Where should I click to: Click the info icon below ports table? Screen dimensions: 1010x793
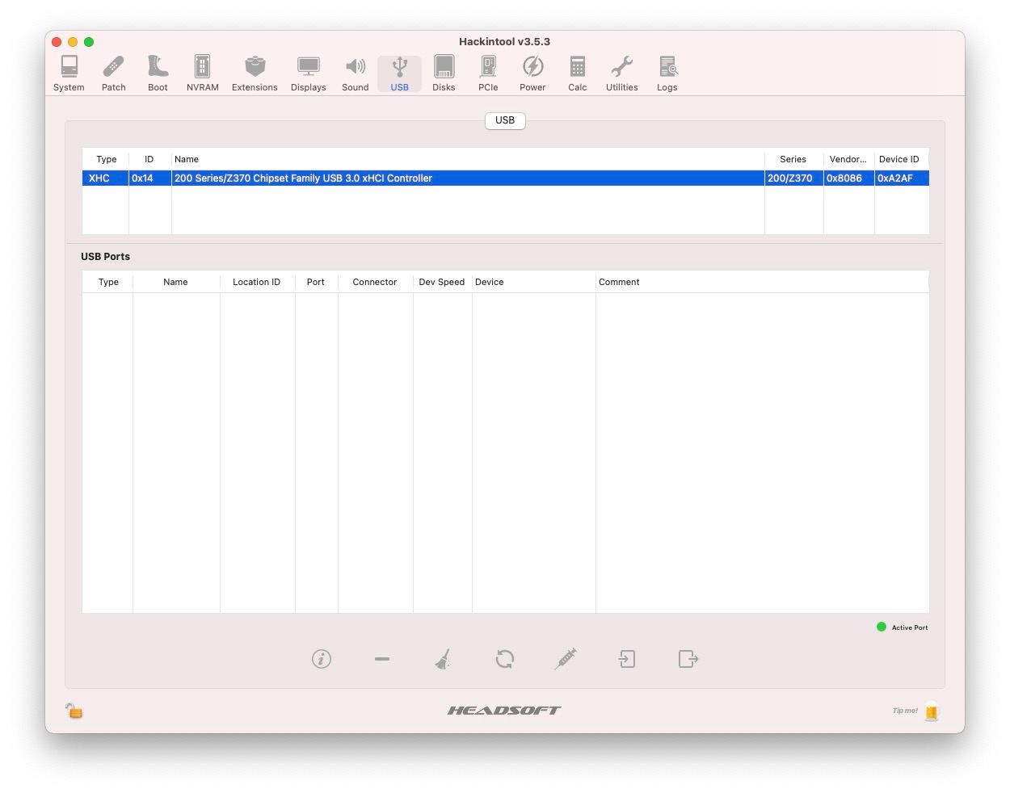point(322,659)
